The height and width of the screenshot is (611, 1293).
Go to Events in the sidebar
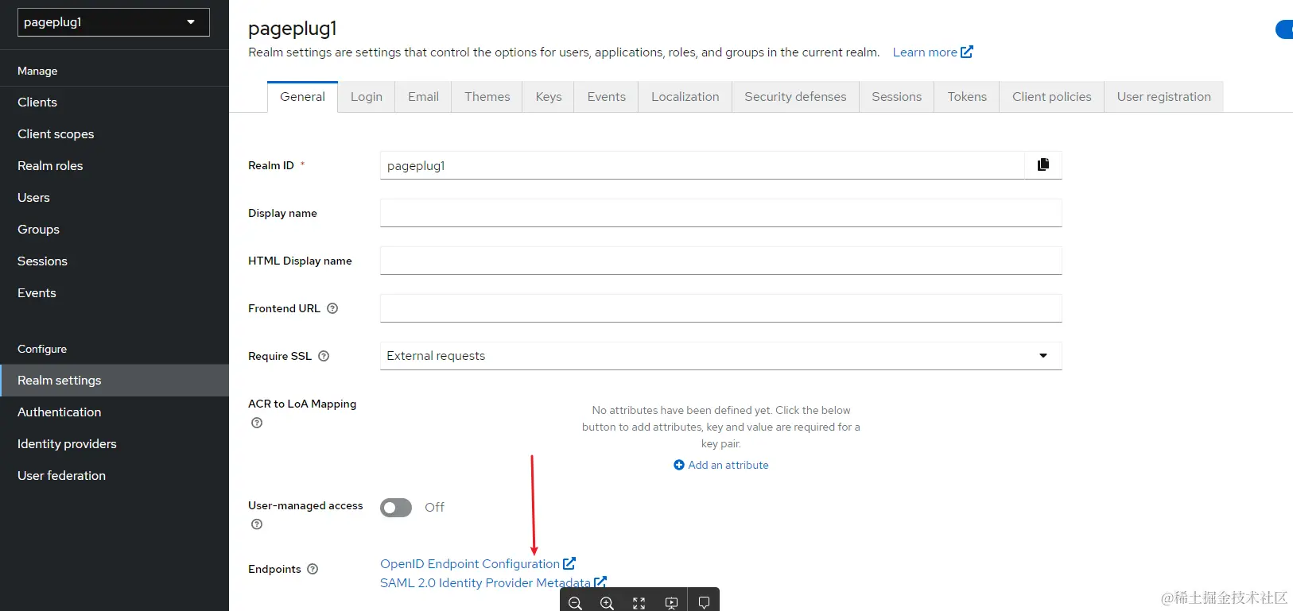115,293
